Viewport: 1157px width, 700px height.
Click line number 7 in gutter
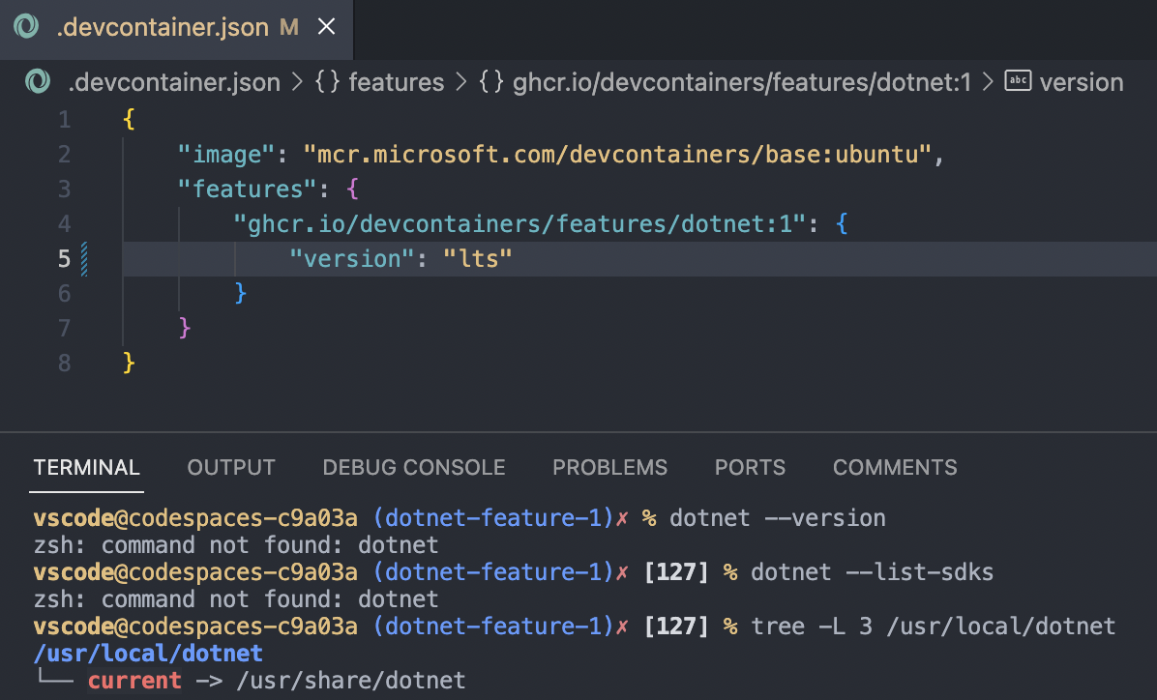[65, 328]
